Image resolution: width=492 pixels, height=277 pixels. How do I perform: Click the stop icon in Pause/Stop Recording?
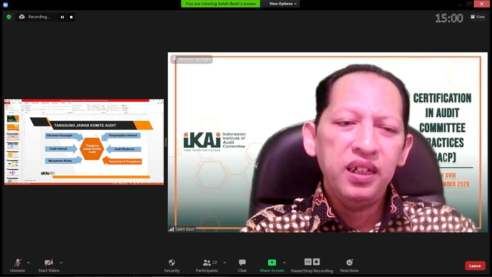pos(316,262)
